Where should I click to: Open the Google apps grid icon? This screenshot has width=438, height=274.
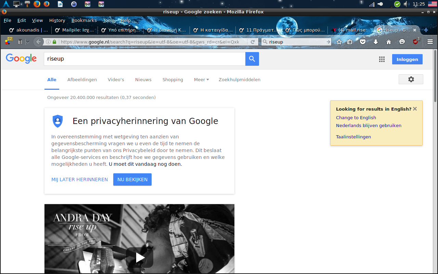pos(382,59)
